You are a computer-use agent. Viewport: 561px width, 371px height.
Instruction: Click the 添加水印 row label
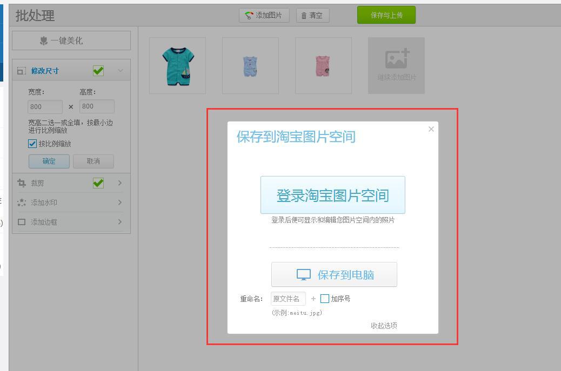(44, 203)
